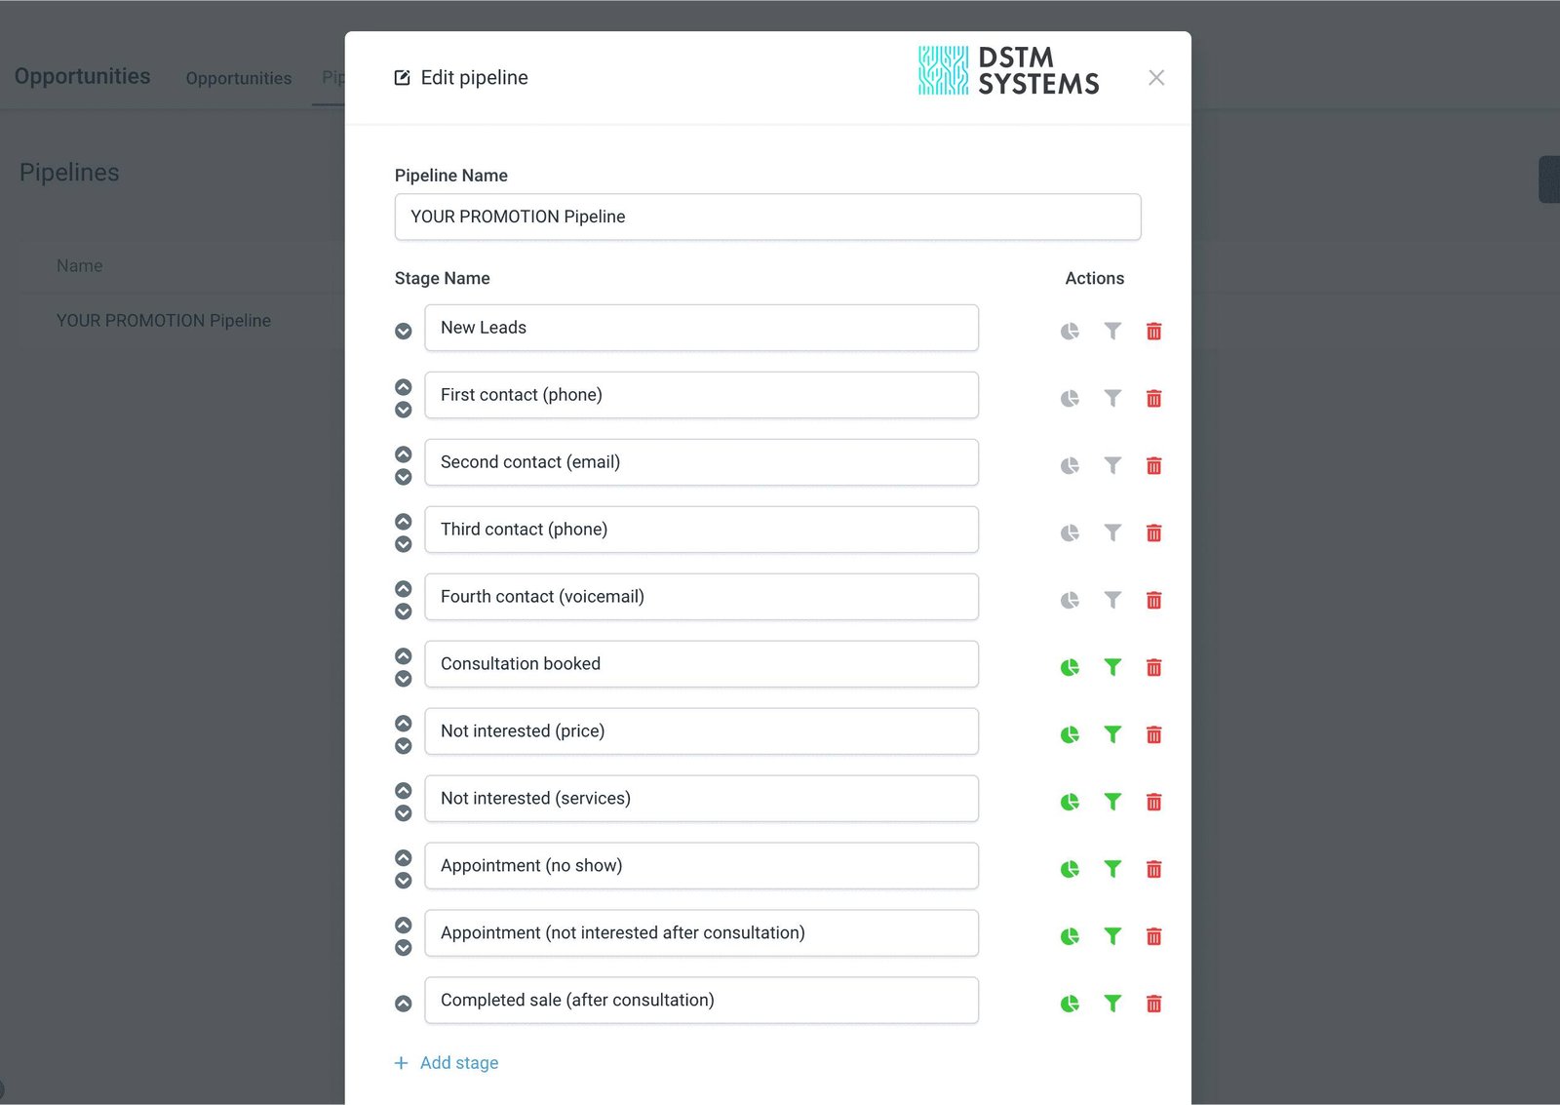Delete the Not interested (price) stage
Image resolution: width=1560 pixels, height=1105 pixels.
[x=1153, y=734]
